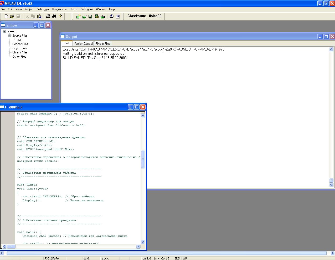Click the New Project green icon
This screenshot has width=335, height=260.
pyautogui.click(x=78, y=17)
